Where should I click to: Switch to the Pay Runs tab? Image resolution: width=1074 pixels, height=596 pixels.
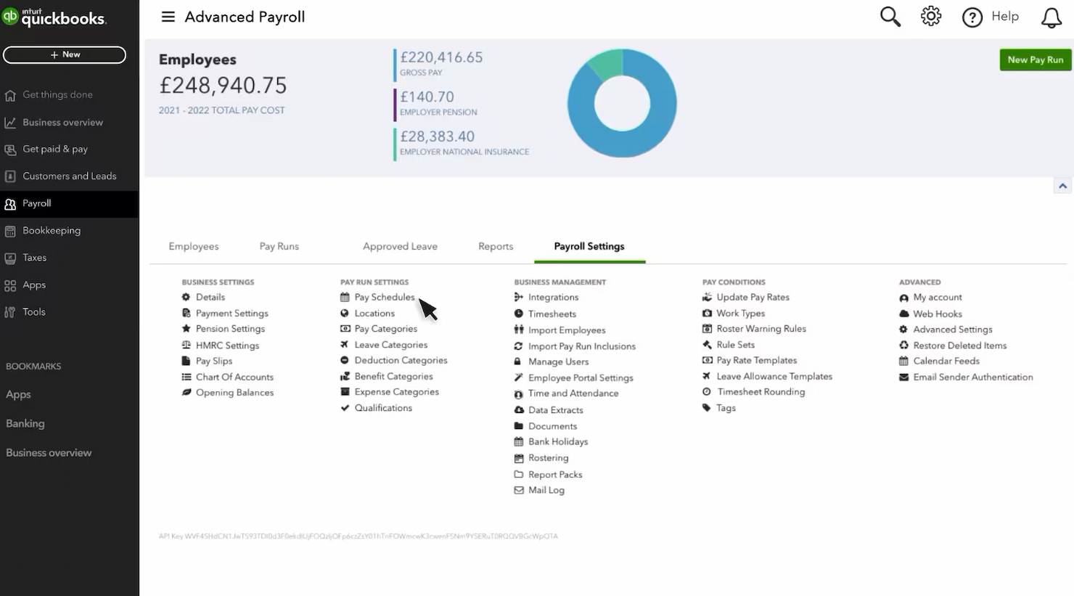coord(279,246)
